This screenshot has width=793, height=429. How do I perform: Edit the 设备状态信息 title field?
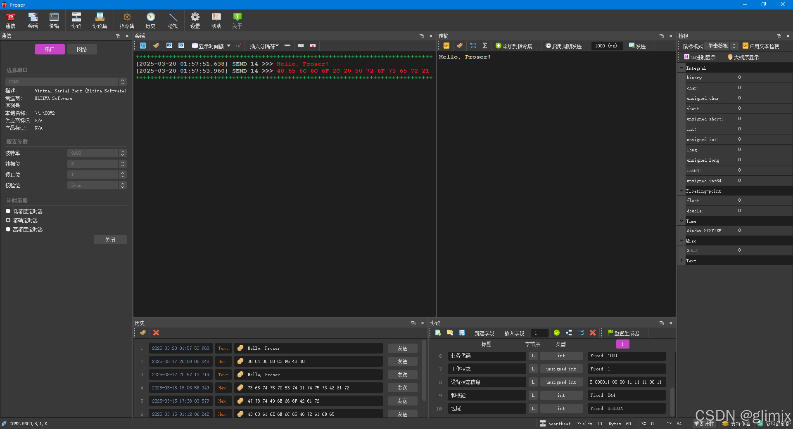[487, 382]
